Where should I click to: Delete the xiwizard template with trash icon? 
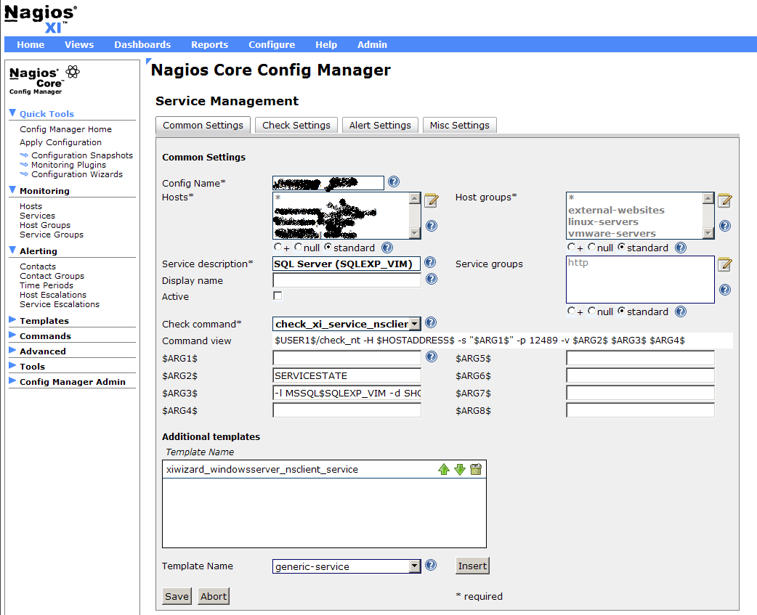tap(476, 470)
